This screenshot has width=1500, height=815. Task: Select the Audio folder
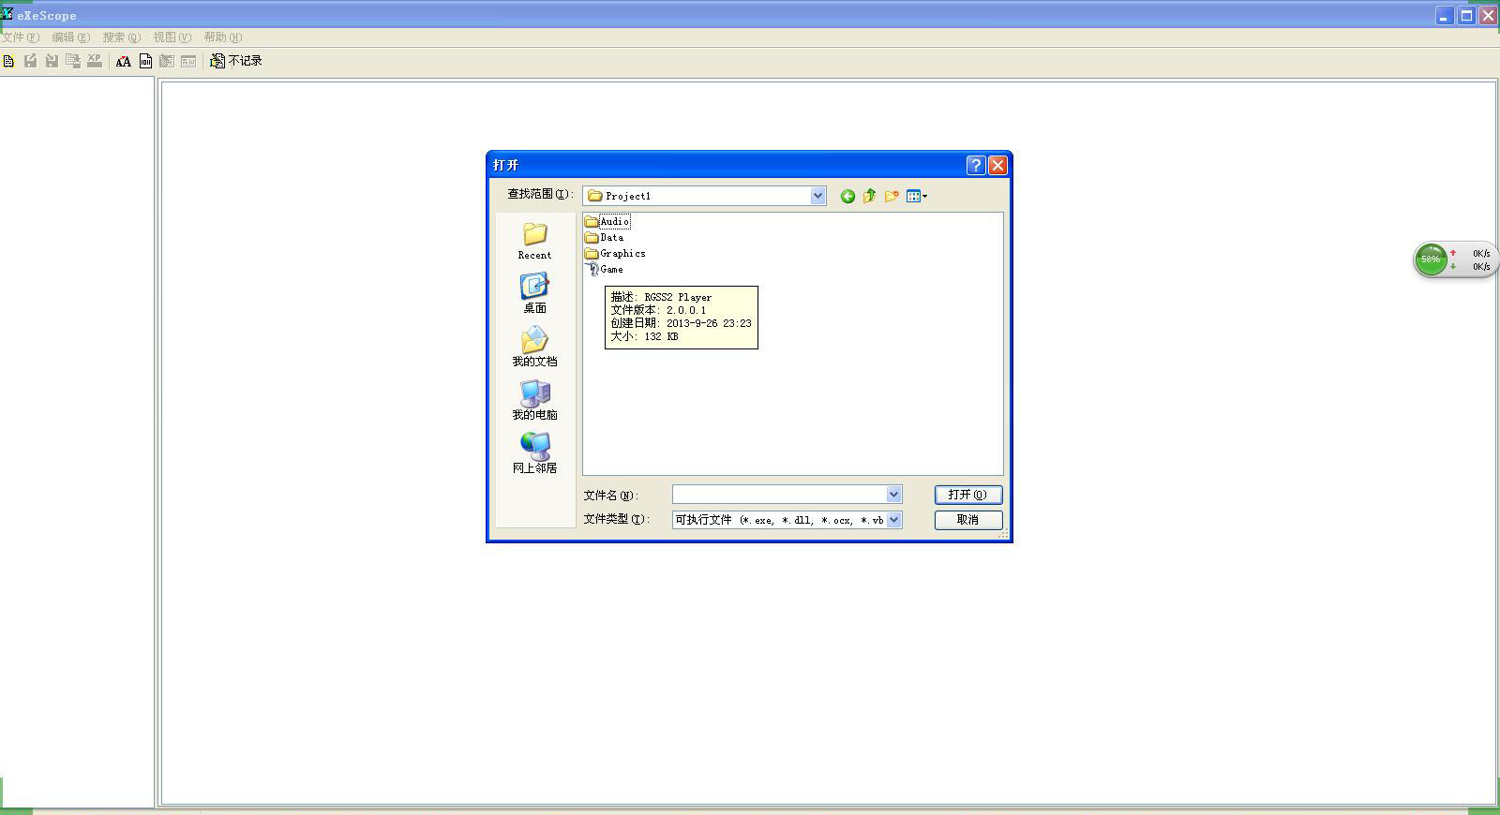click(x=607, y=221)
